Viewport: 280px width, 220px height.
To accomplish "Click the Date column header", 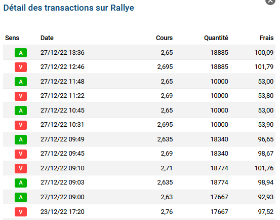I will click(47, 38).
